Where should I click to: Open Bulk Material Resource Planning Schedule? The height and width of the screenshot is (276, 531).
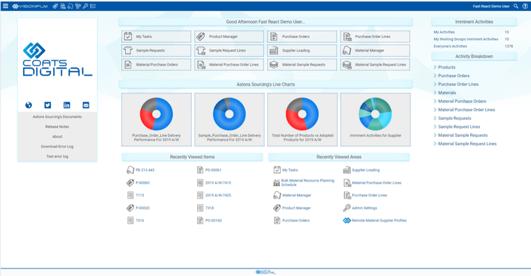tap(304, 183)
